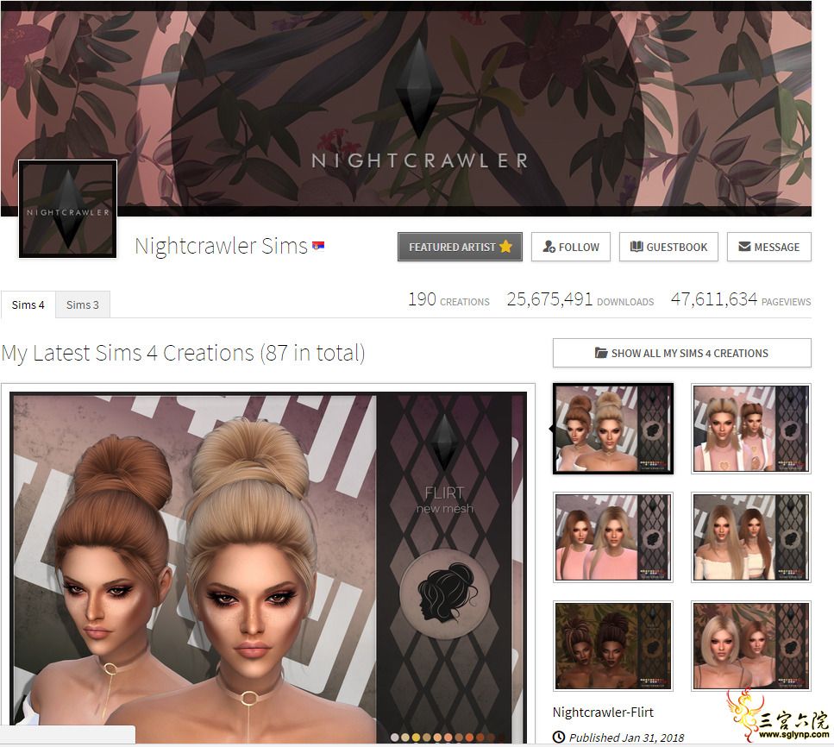Click the Serbian flag icon beside the name
834x747 pixels.
[x=318, y=246]
